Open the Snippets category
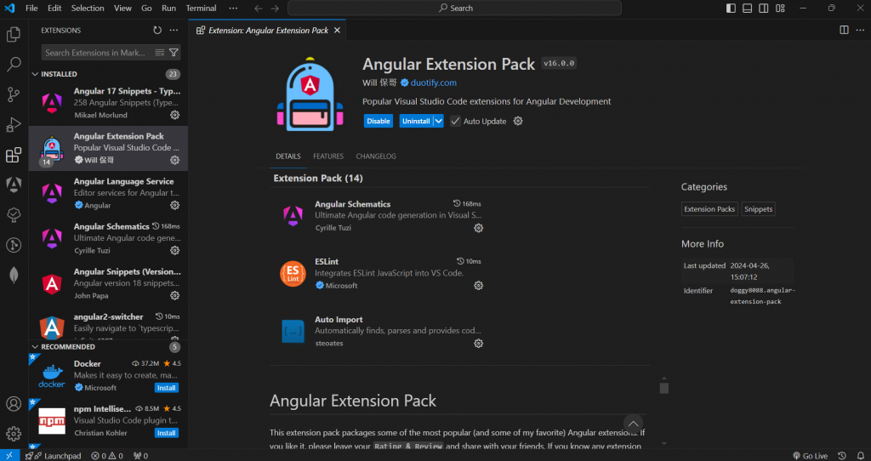 point(758,209)
